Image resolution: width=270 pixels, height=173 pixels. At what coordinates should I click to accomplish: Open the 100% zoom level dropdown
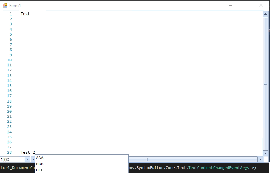click(27, 160)
